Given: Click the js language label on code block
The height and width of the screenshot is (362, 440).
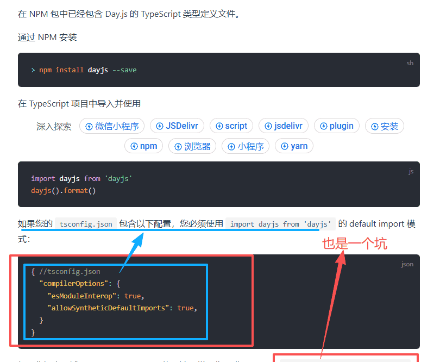Looking at the screenshot, I should [x=411, y=171].
